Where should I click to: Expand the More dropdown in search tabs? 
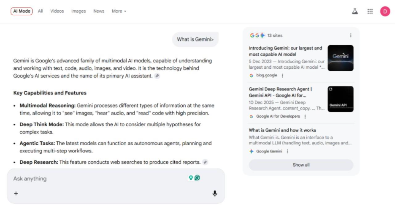119,11
